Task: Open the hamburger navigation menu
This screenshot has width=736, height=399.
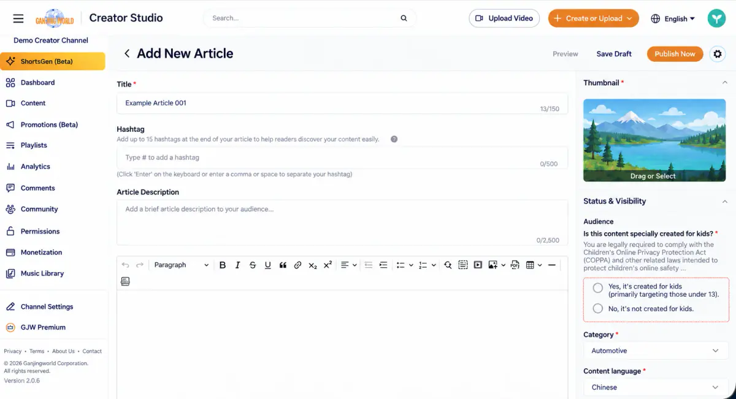Action: [x=18, y=18]
